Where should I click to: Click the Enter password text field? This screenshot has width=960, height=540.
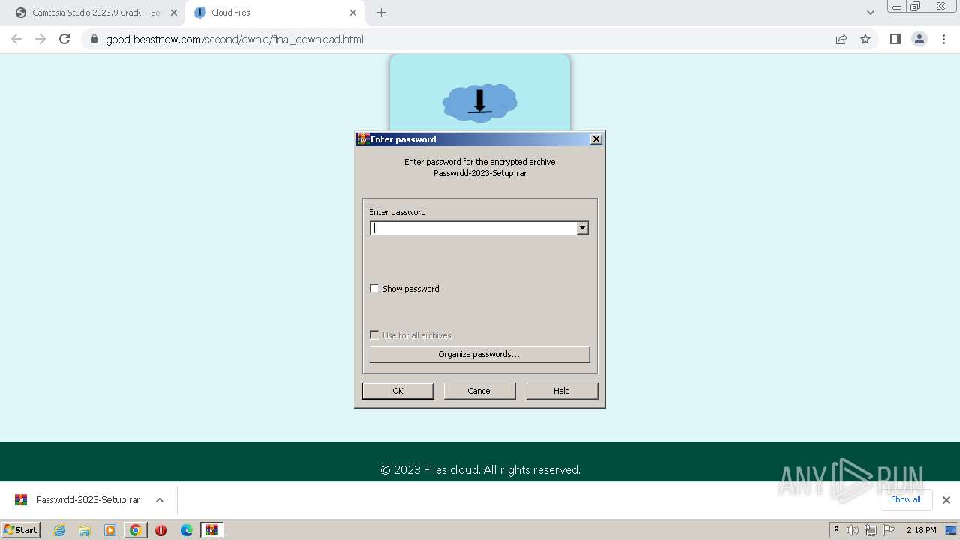(473, 228)
